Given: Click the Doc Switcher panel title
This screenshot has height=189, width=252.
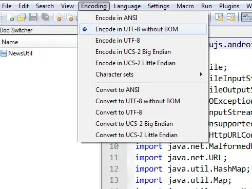Looking at the screenshot, I should click(16, 30).
